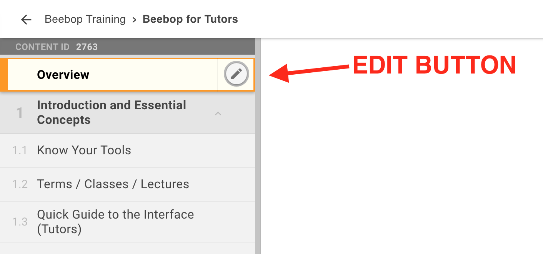Open Quick Guide to the Interface (Tutors)

(115, 221)
